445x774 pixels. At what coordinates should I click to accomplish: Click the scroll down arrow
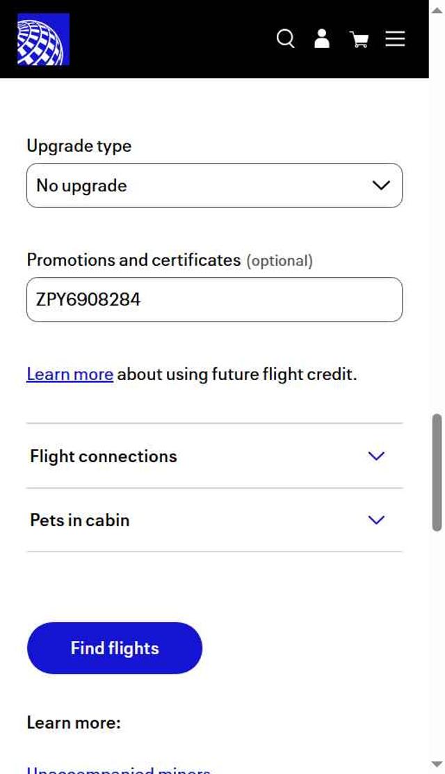[x=437, y=765]
